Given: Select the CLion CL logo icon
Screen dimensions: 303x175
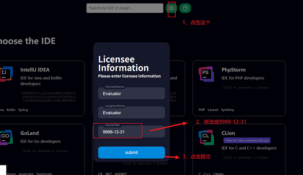Looking at the screenshot, I should pyautogui.click(x=206, y=137).
